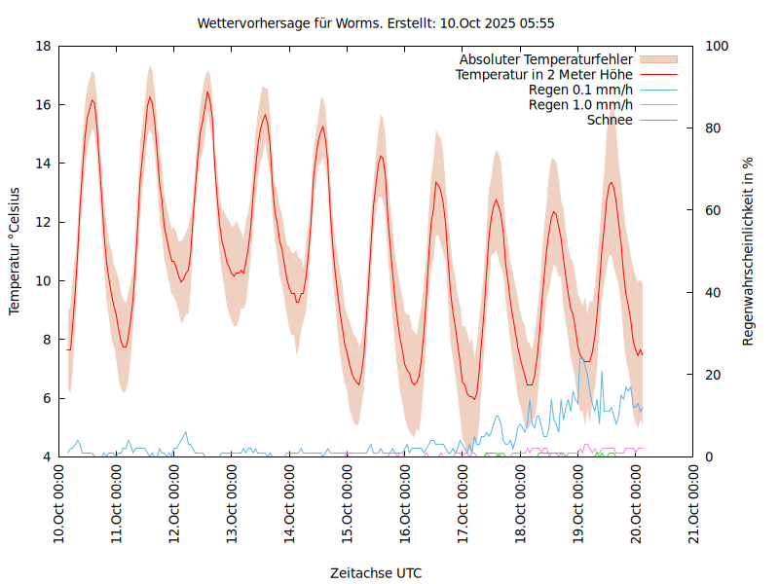Click the Temperatur °Celsius axis label
Image resolution: width=779 pixels, height=584 pixels.
coord(15,251)
